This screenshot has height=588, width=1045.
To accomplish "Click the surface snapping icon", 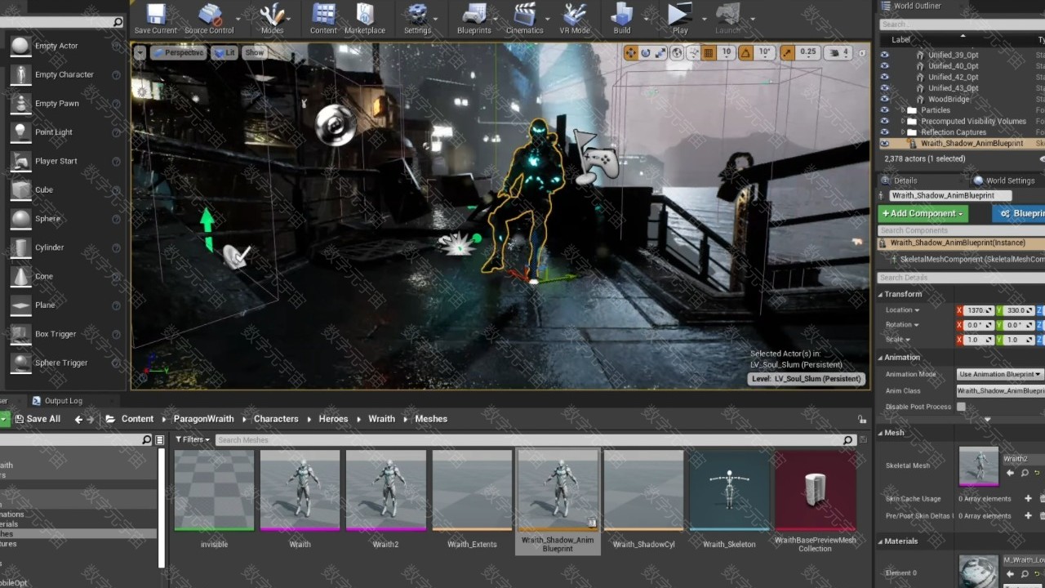I will [x=693, y=52].
